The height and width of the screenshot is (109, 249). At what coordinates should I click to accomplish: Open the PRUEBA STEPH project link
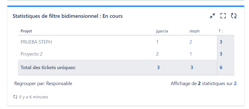click(x=36, y=42)
